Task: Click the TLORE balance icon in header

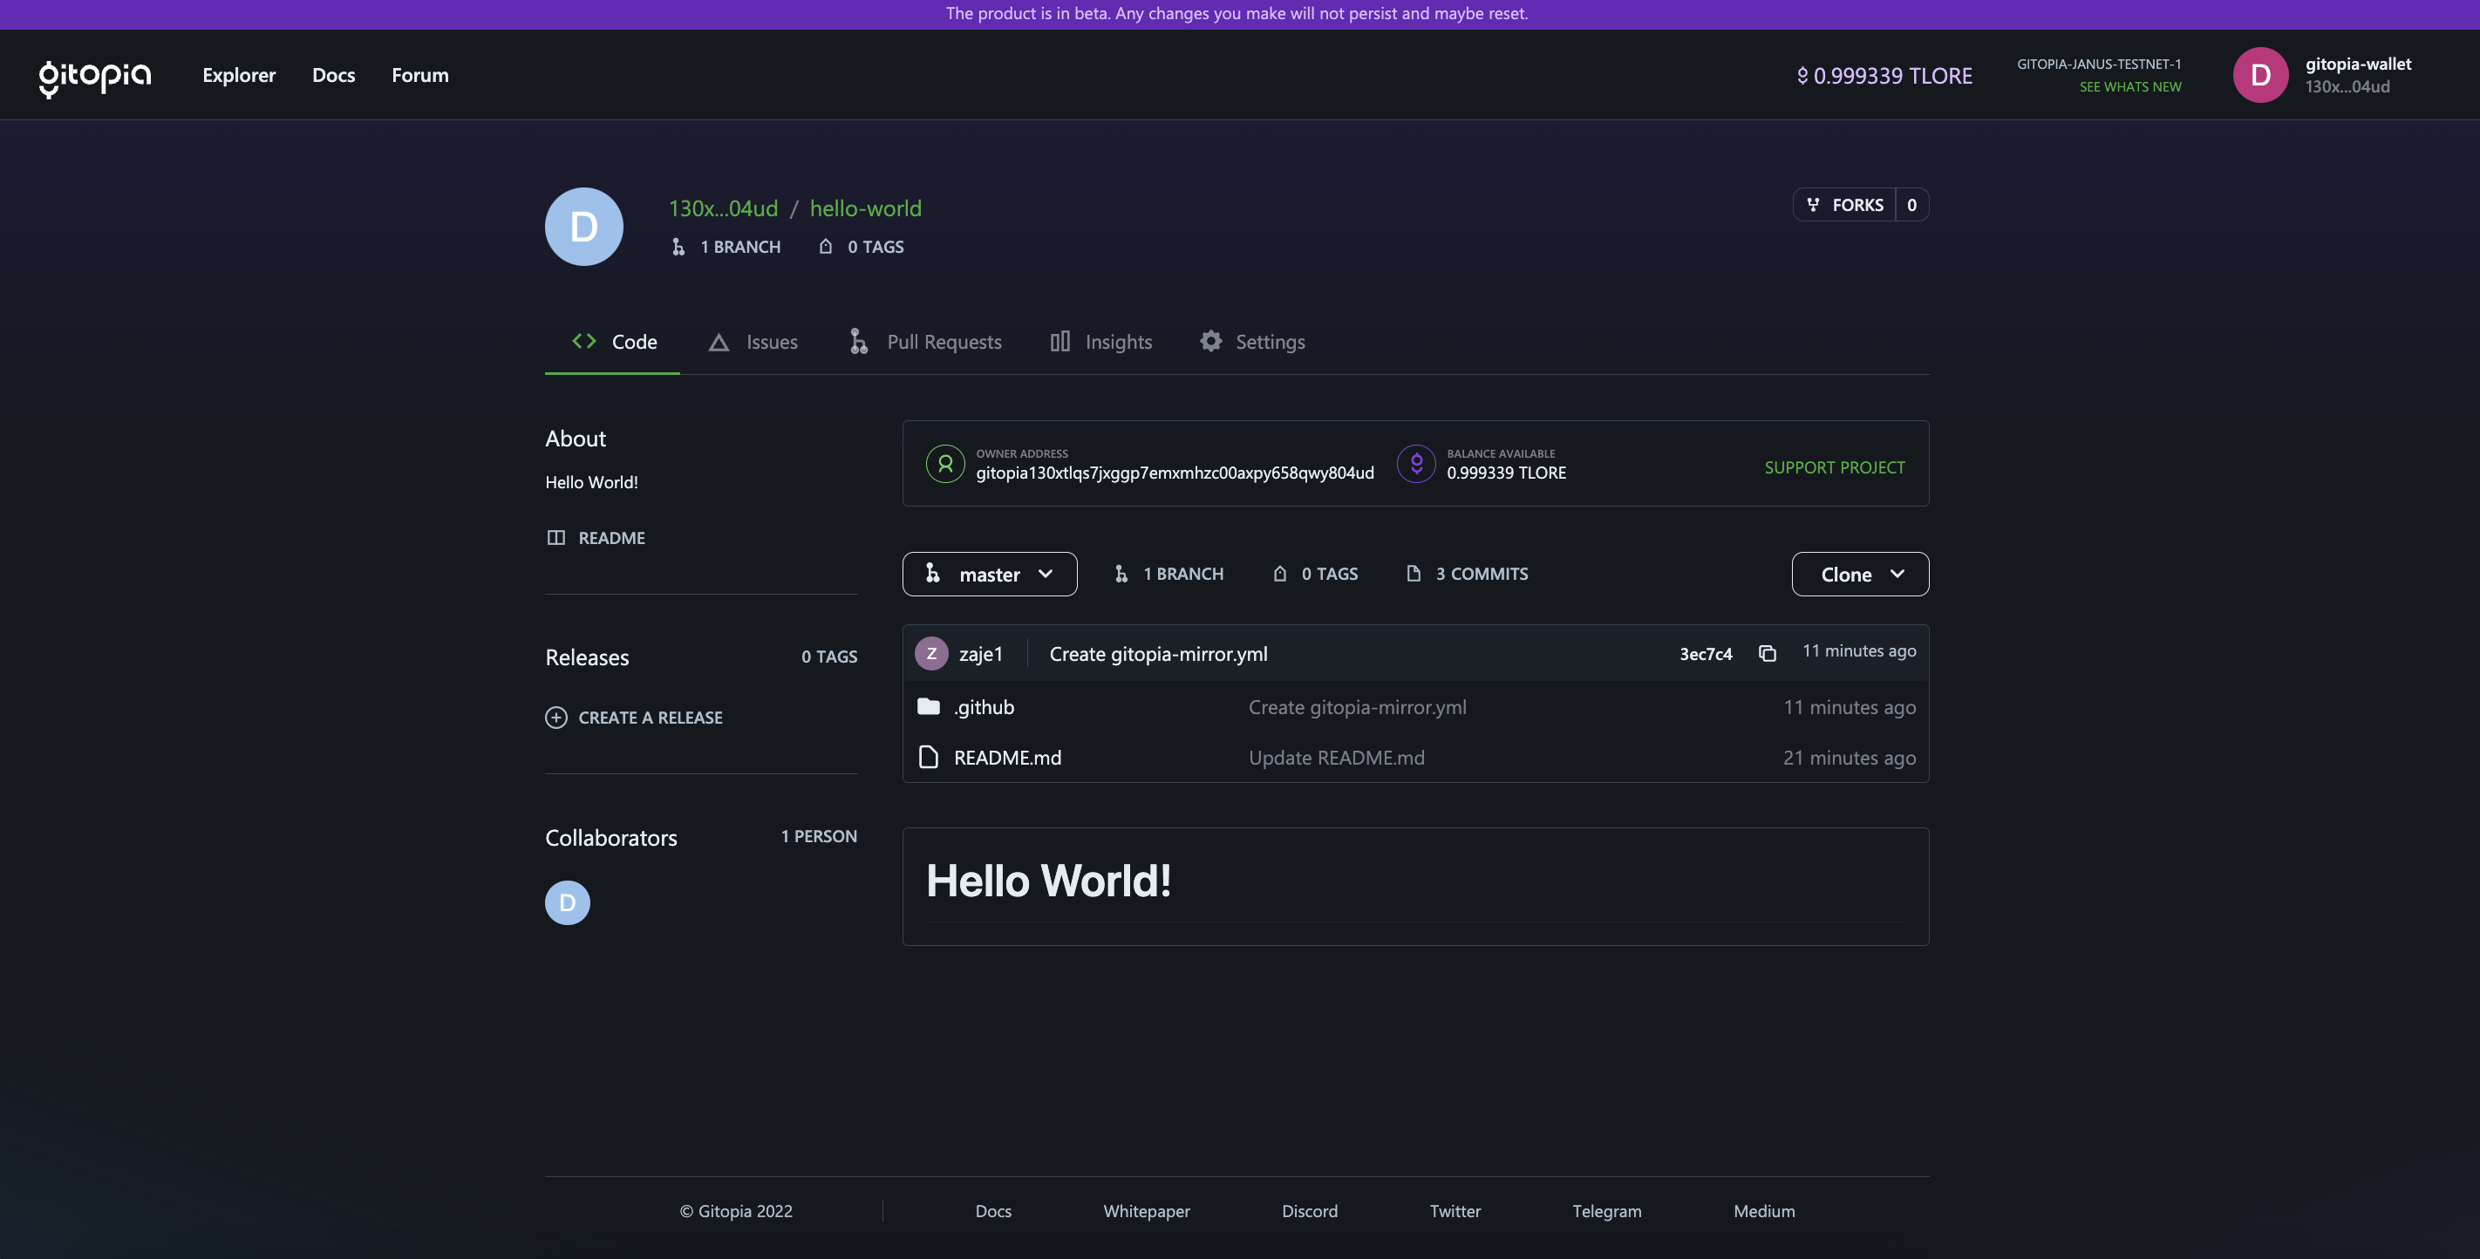Action: click(1802, 75)
